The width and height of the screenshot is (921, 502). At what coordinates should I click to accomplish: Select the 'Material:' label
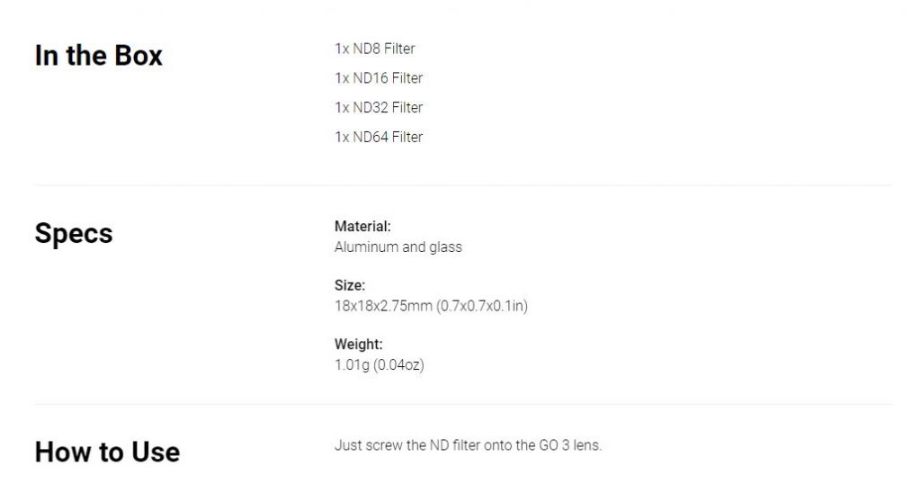pyautogui.click(x=362, y=227)
